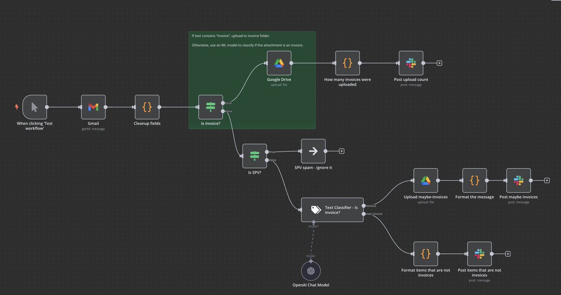Select the Format the message code node
561x295 pixels.
[475, 180]
